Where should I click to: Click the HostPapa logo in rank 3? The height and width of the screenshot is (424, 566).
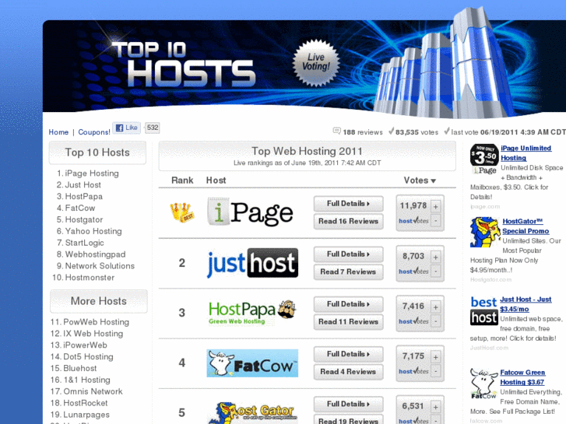tap(252, 312)
